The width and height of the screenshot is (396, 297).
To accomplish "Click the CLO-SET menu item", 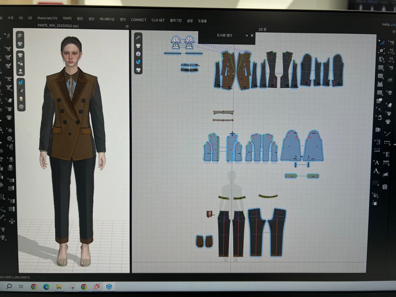I will pos(158,20).
